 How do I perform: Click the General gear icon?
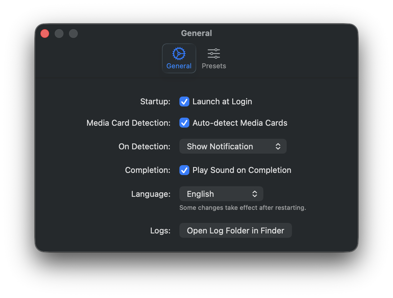pos(179,53)
